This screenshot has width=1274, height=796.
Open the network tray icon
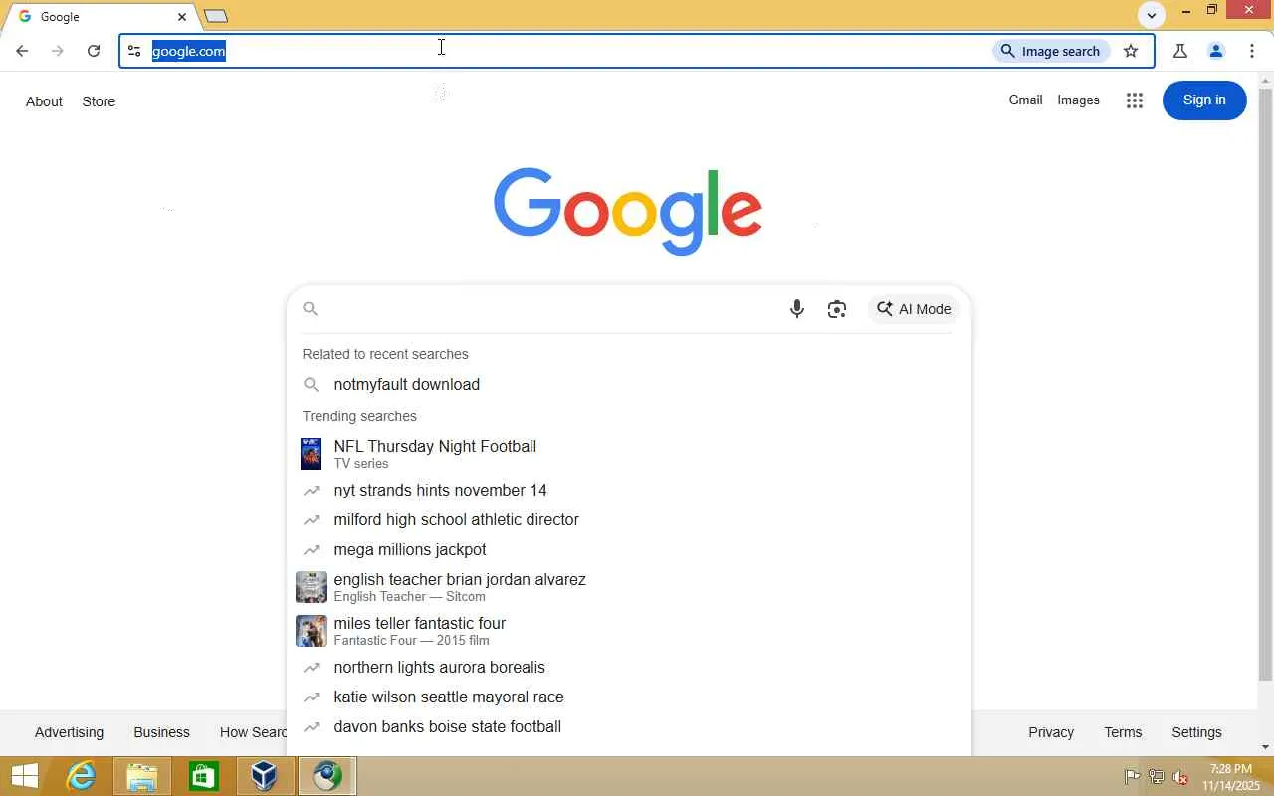click(x=1157, y=777)
